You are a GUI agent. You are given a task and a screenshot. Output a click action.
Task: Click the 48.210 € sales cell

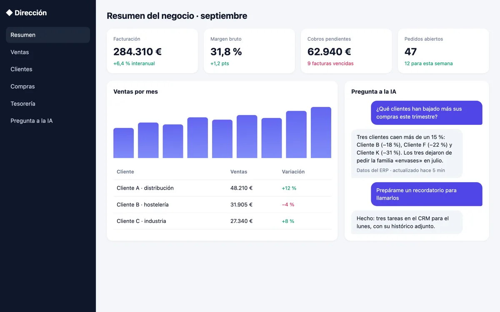[x=242, y=188]
